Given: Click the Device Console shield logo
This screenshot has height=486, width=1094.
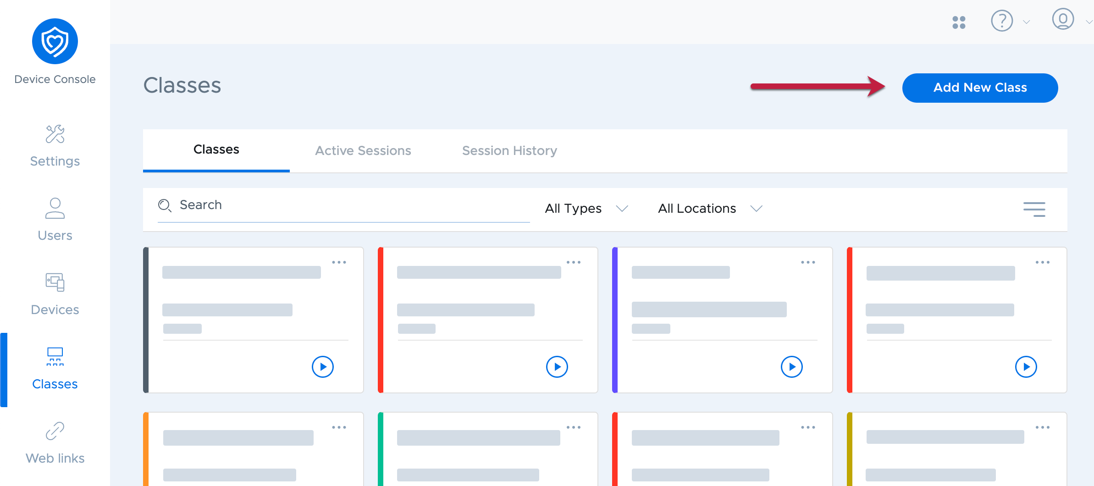Looking at the screenshot, I should coord(55,41).
